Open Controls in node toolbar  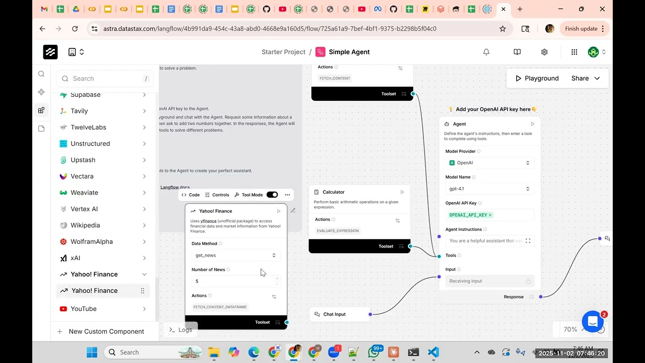tap(217, 195)
